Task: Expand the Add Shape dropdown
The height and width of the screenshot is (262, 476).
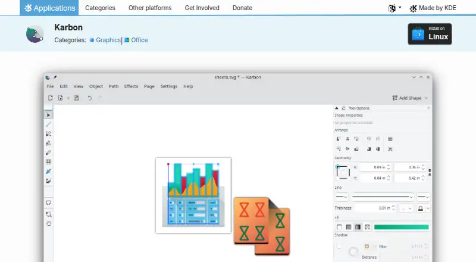Action: coord(410,98)
